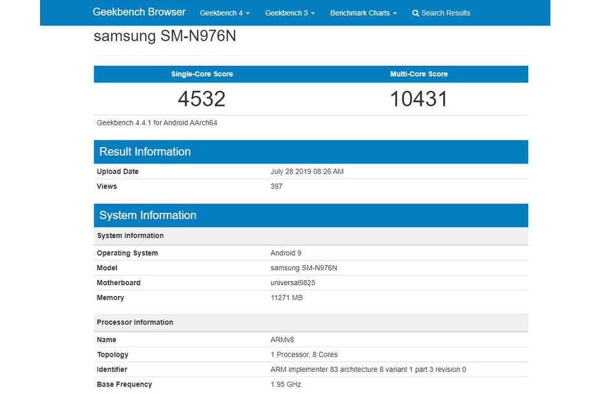
Task: Open the Benchmark Charts dropdown
Action: [x=363, y=13]
